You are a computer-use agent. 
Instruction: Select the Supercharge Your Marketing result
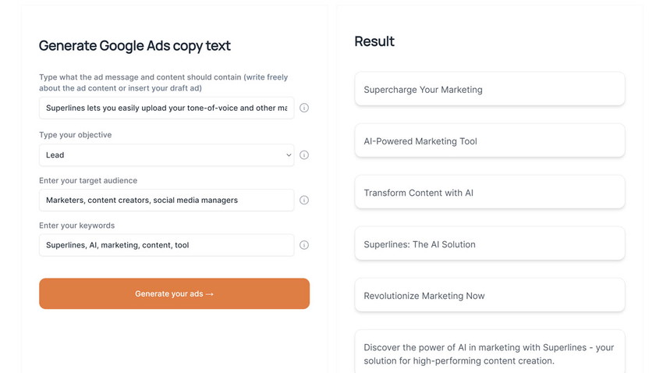490,89
